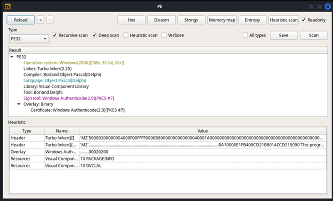The width and height of the screenshot is (333, 201).
Task: Select Sign tool: Windows Authenticode row
Action: (x=69, y=98)
